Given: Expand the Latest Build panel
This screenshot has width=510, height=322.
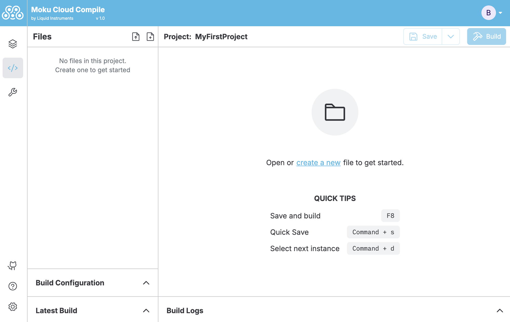Looking at the screenshot, I should [146, 311].
